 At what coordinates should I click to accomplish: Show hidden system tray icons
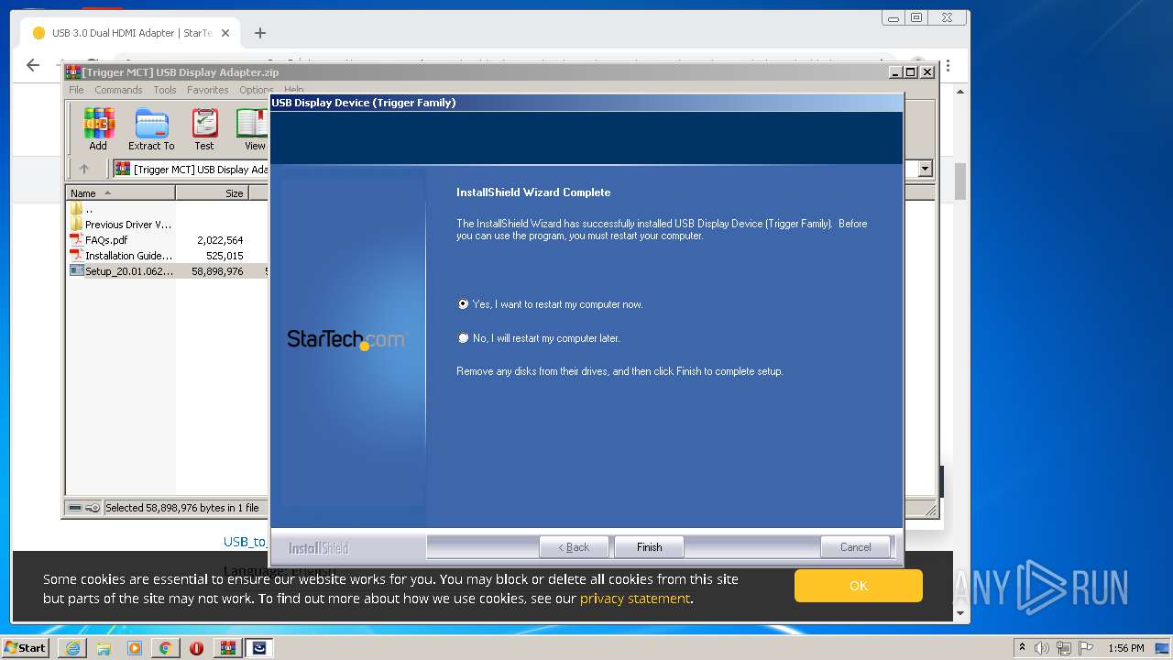1022,648
